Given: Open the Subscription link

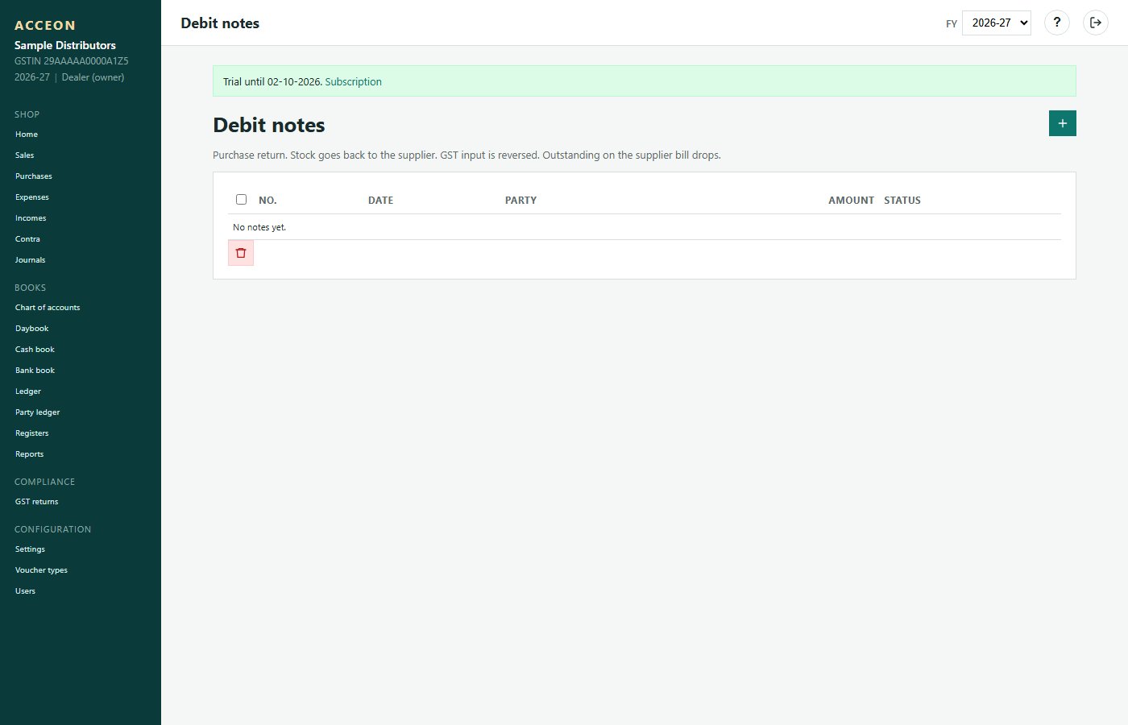Looking at the screenshot, I should coord(353,81).
